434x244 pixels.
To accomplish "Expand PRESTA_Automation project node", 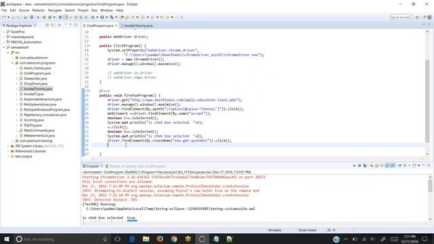I will tap(4, 42).
